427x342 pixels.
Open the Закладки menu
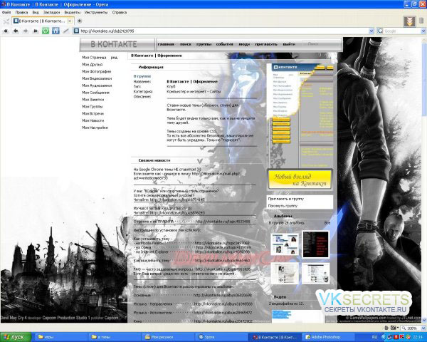pyautogui.click(x=51, y=12)
